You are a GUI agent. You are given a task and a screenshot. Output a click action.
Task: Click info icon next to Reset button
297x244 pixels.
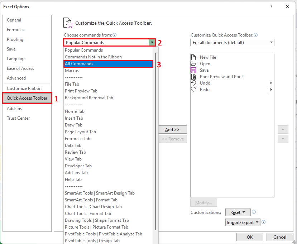pos(254,212)
